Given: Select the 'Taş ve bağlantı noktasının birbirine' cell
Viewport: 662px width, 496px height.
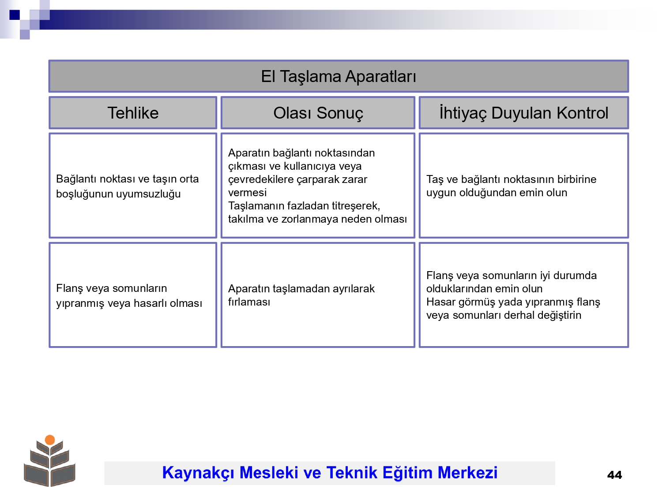Looking at the screenshot, I should point(524,186).
